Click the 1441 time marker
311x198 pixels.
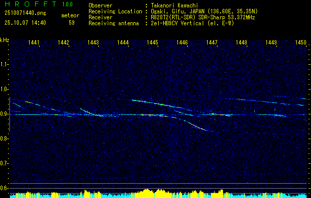pos(34,43)
